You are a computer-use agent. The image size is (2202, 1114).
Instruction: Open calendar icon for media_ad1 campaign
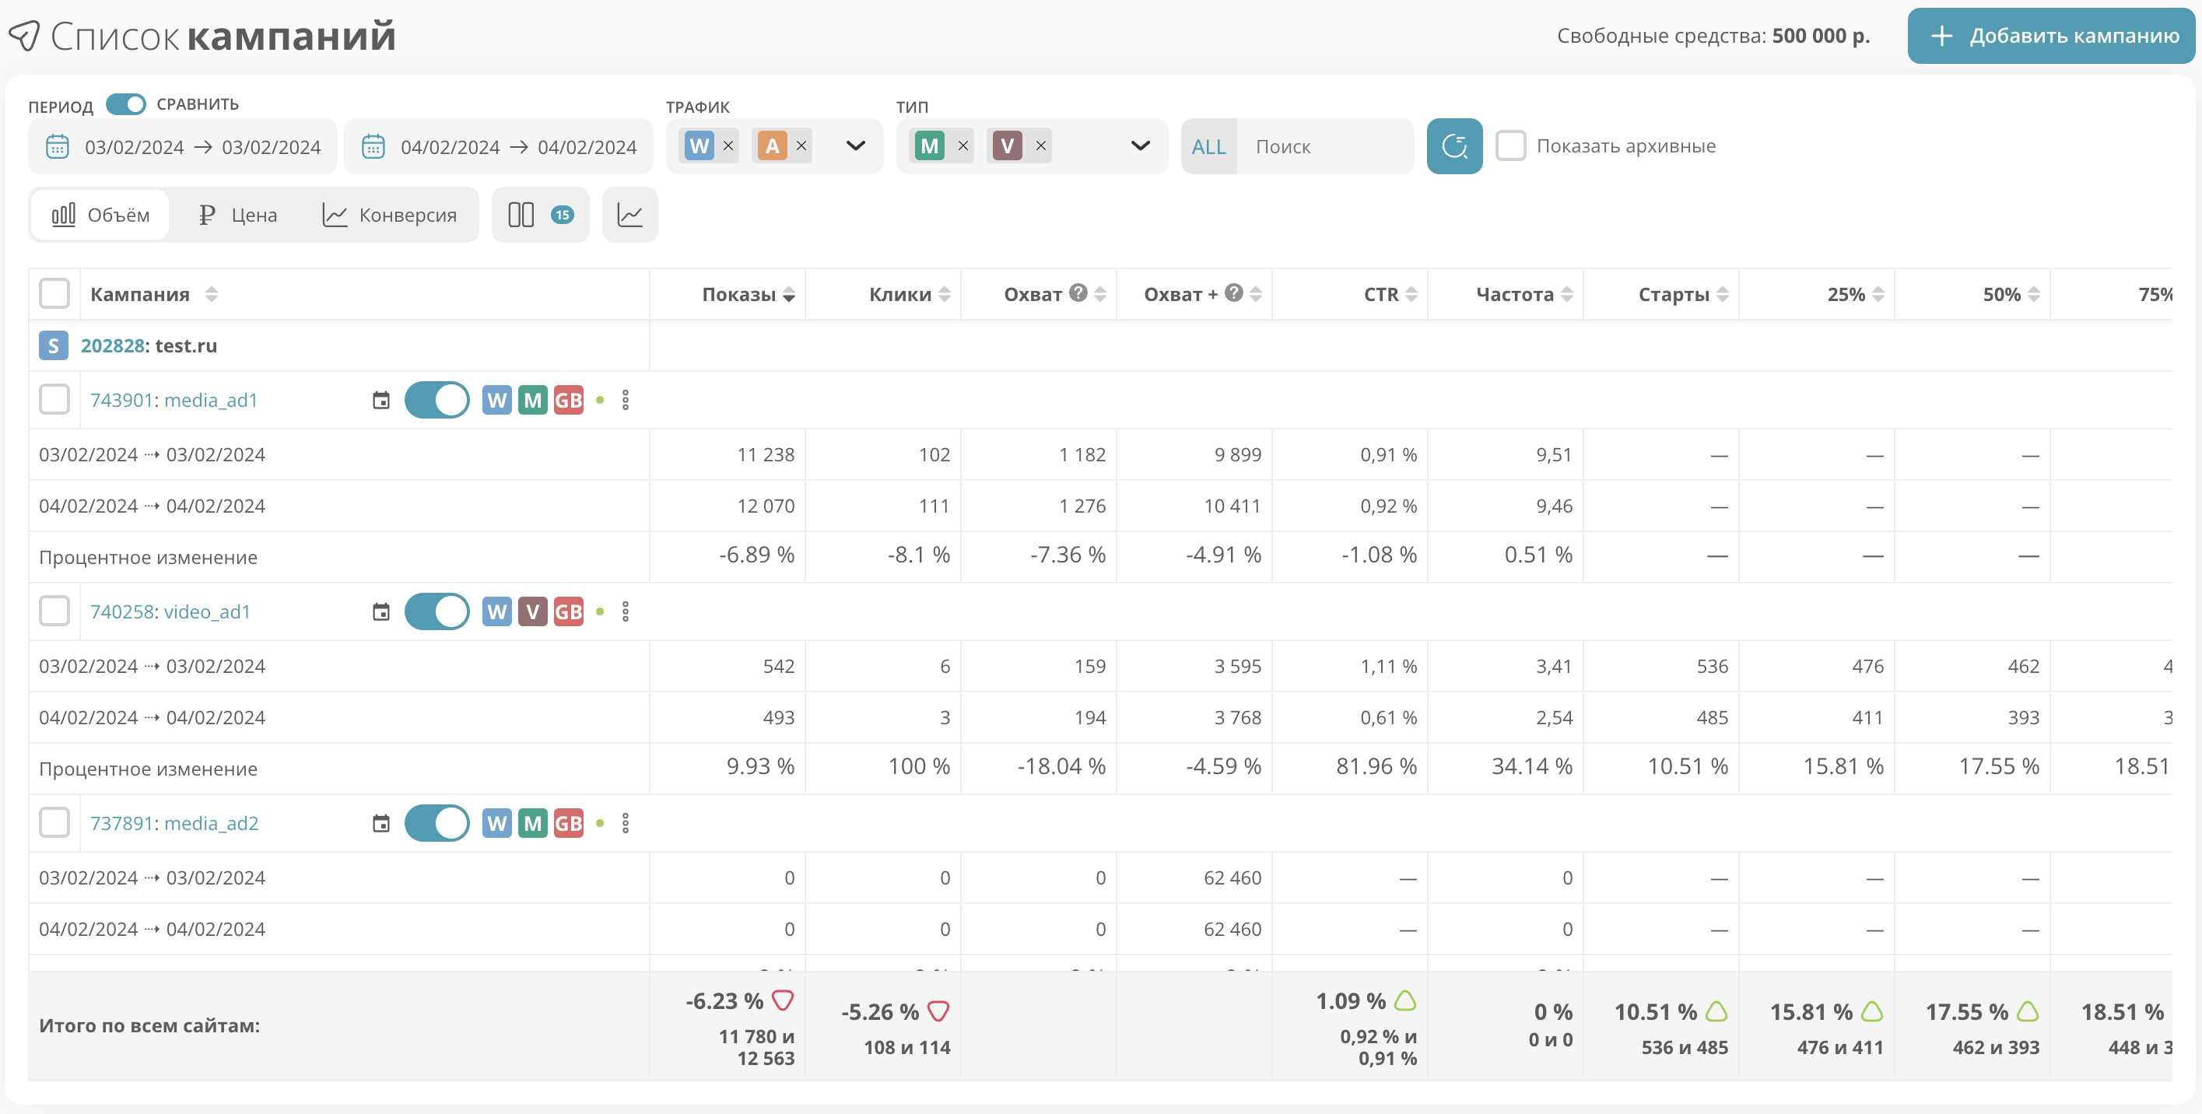(x=381, y=400)
